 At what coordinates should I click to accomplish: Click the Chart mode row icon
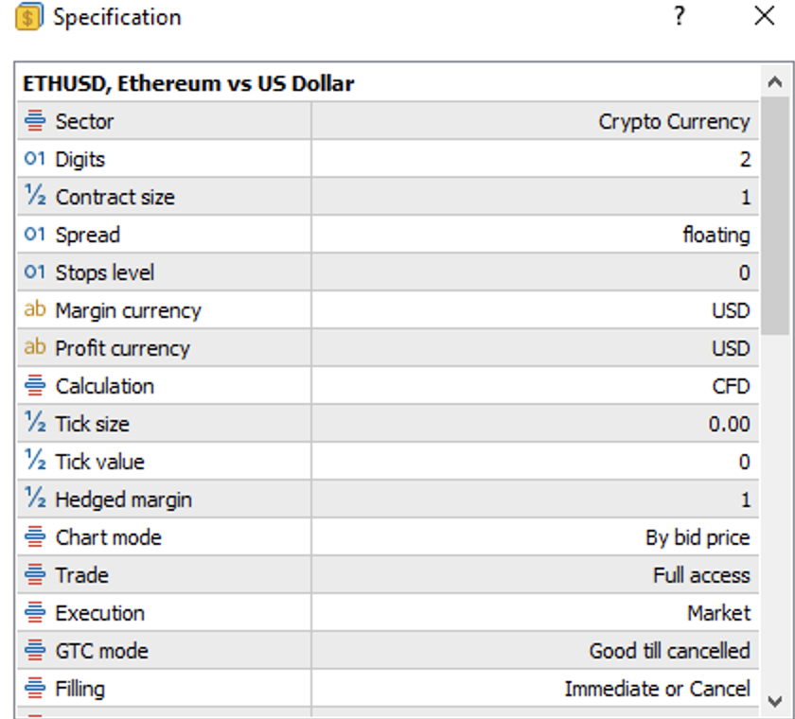[35, 537]
